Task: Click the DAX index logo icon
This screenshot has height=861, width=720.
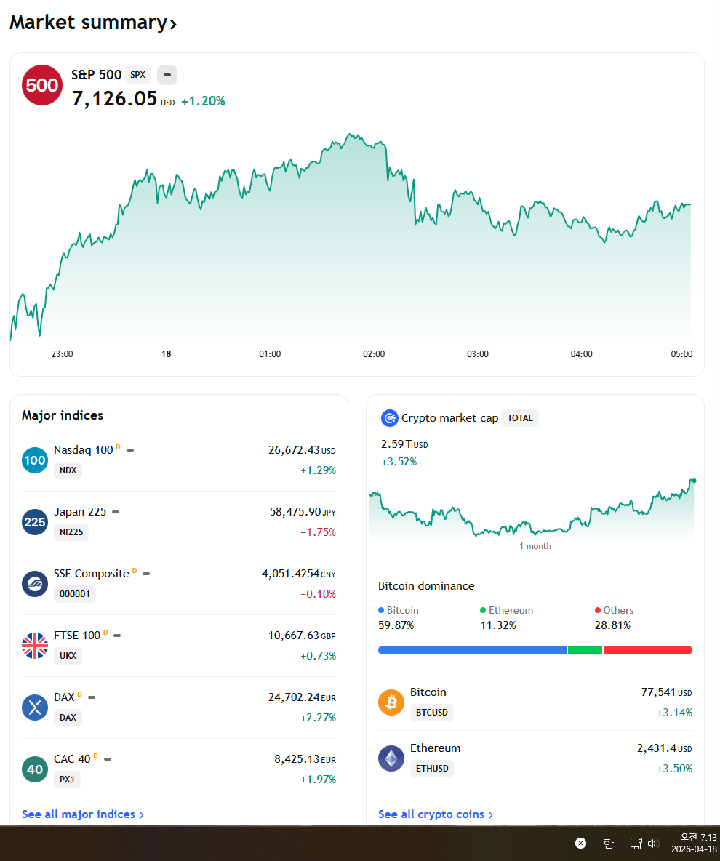Action: click(x=35, y=708)
